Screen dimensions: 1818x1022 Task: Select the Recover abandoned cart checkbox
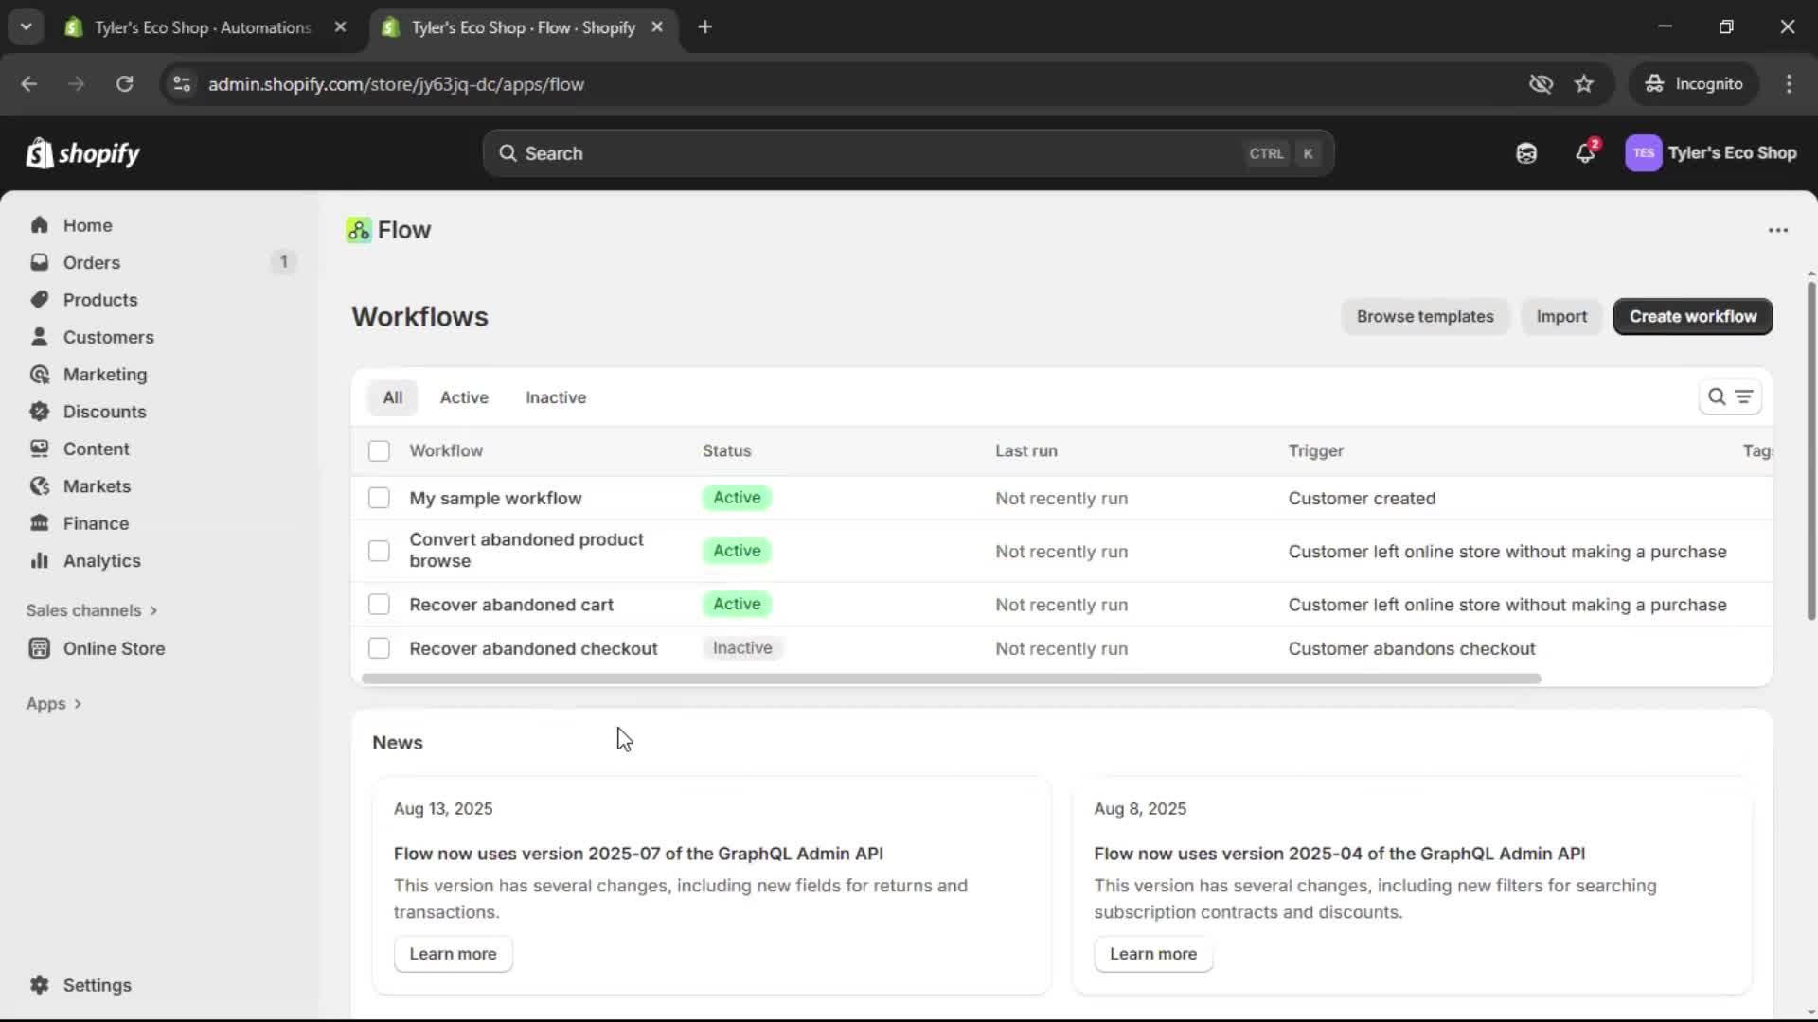pyautogui.click(x=379, y=604)
